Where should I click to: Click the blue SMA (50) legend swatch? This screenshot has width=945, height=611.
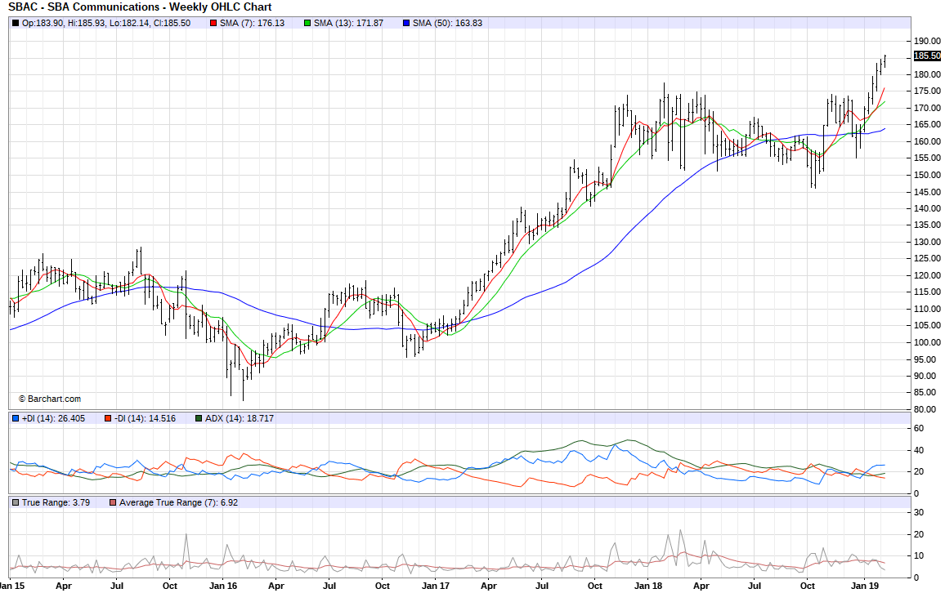pyautogui.click(x=407, y=23)
